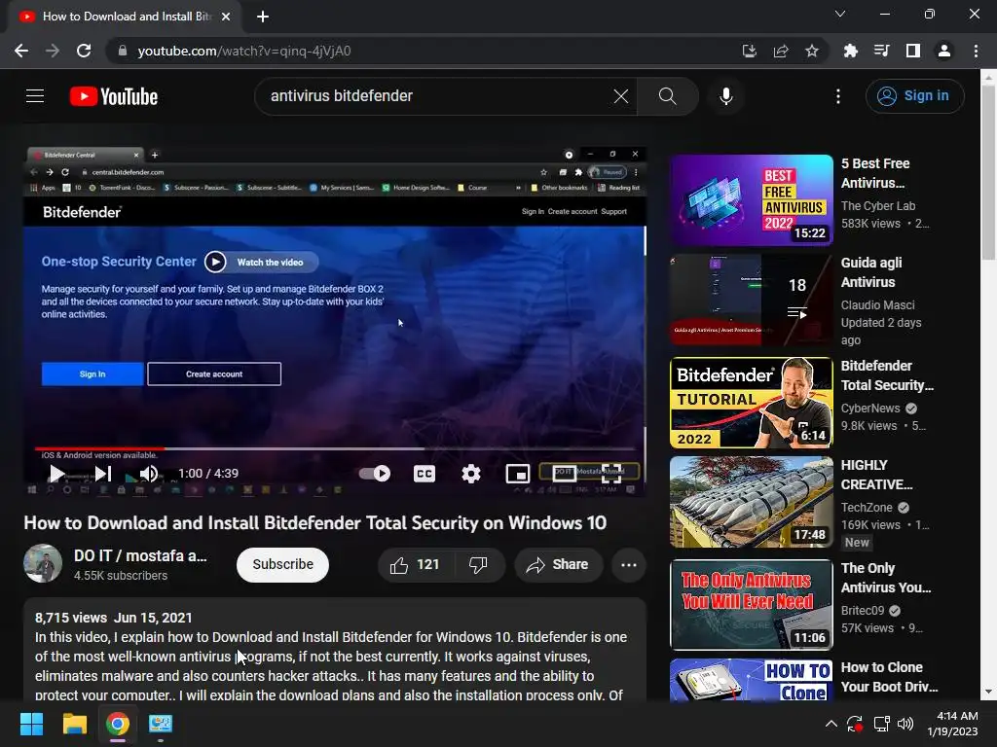The width and height of the screenshot is (997, 747).
Task: Play the paused video
Action: [56, 474]
